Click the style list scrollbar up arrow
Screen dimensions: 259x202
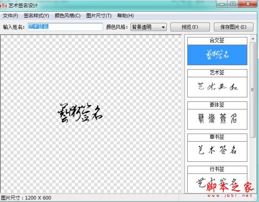[x=253, y=39]
